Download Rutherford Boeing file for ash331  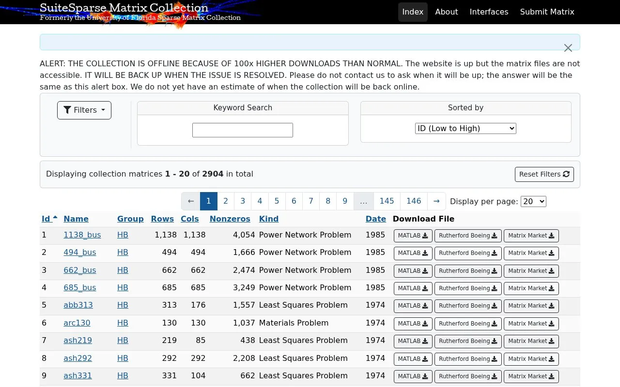coord(468,376)
